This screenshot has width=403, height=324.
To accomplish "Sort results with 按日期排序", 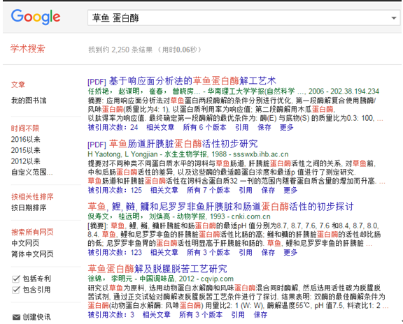I will click(x=29, y=207).
